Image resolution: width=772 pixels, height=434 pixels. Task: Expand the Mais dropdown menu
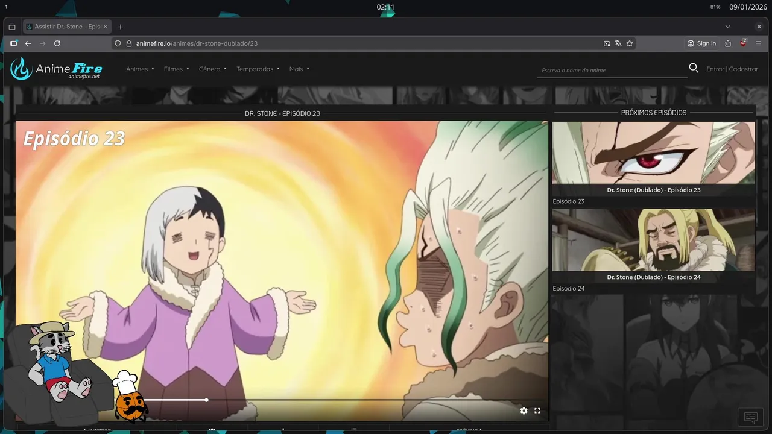point(299,69)
